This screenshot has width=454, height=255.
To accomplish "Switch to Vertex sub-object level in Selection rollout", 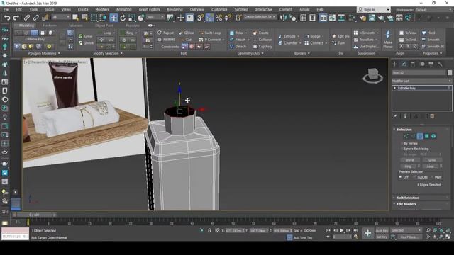I will (406, 136).
